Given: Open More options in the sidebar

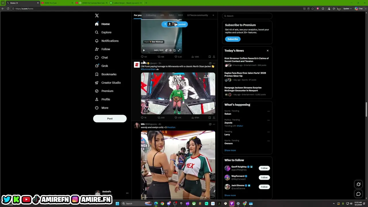Looking at the screenshot, I should (101, 108).
